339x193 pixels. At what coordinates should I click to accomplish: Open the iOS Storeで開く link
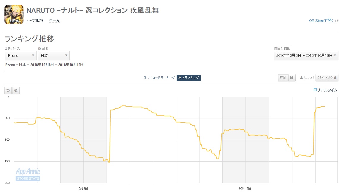tap(321, 21)
